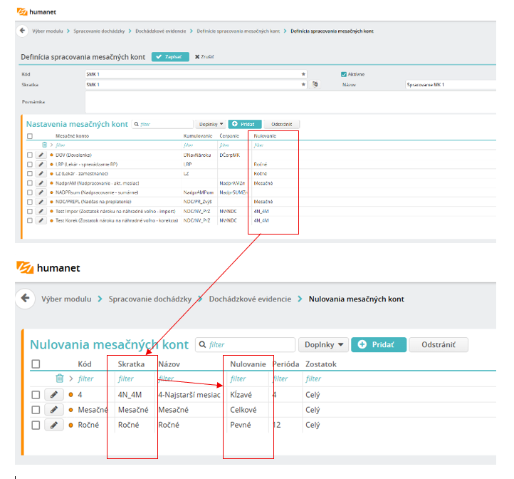Expand filter row arrow in Nastavenia mesačných kont
This screenshot has height=479, width=514.
point(51,145)
